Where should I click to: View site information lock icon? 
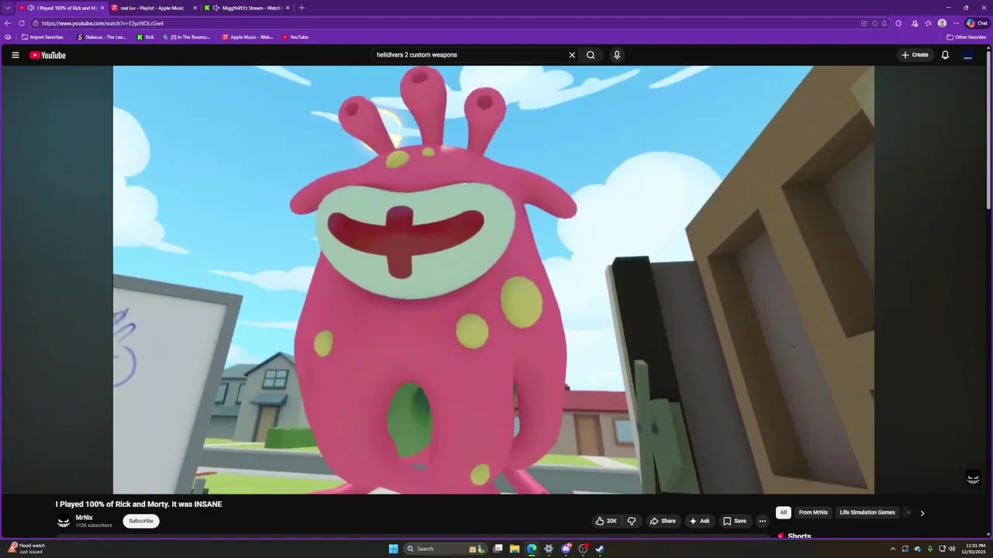tap(36, 23)
